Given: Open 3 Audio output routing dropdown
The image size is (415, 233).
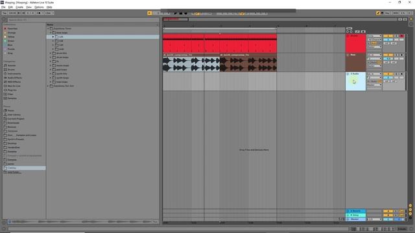Looking at the screenshot, I should click(x=374, y=85).
